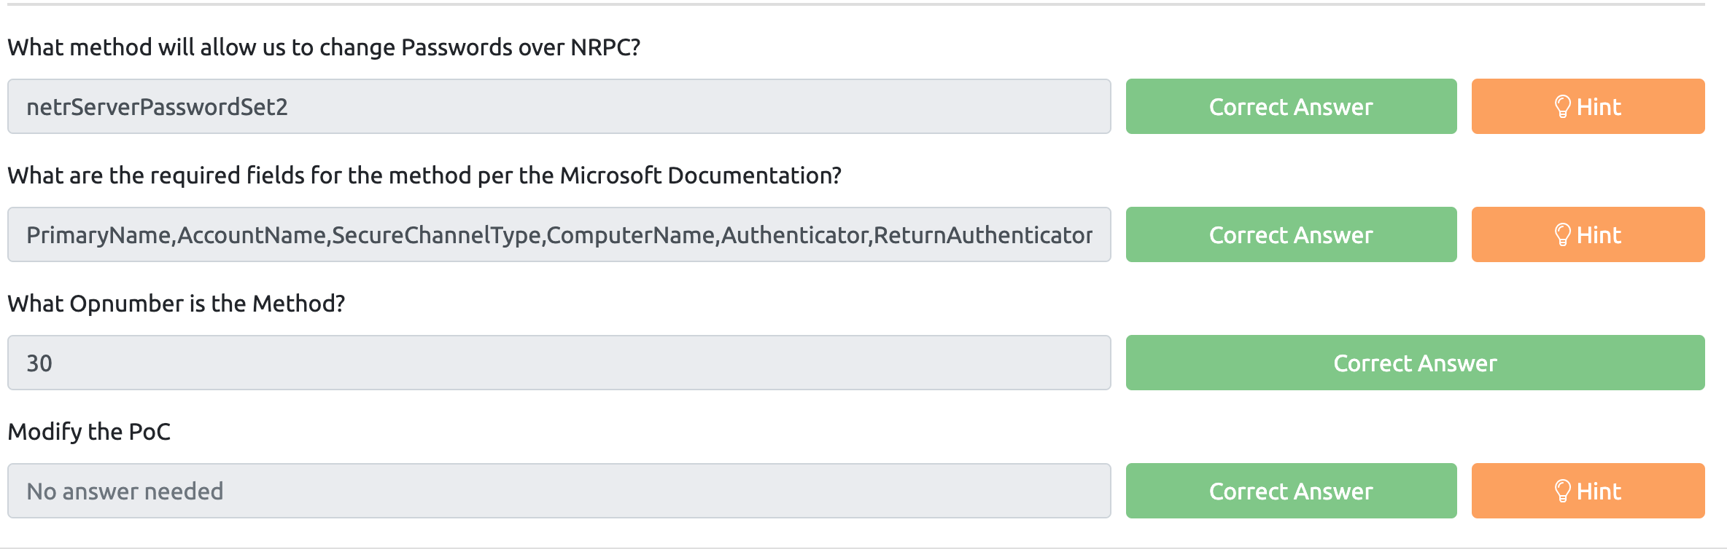Click the lightbulb icon in the required fields row
1727x549 pixels.
[1562, 235]
